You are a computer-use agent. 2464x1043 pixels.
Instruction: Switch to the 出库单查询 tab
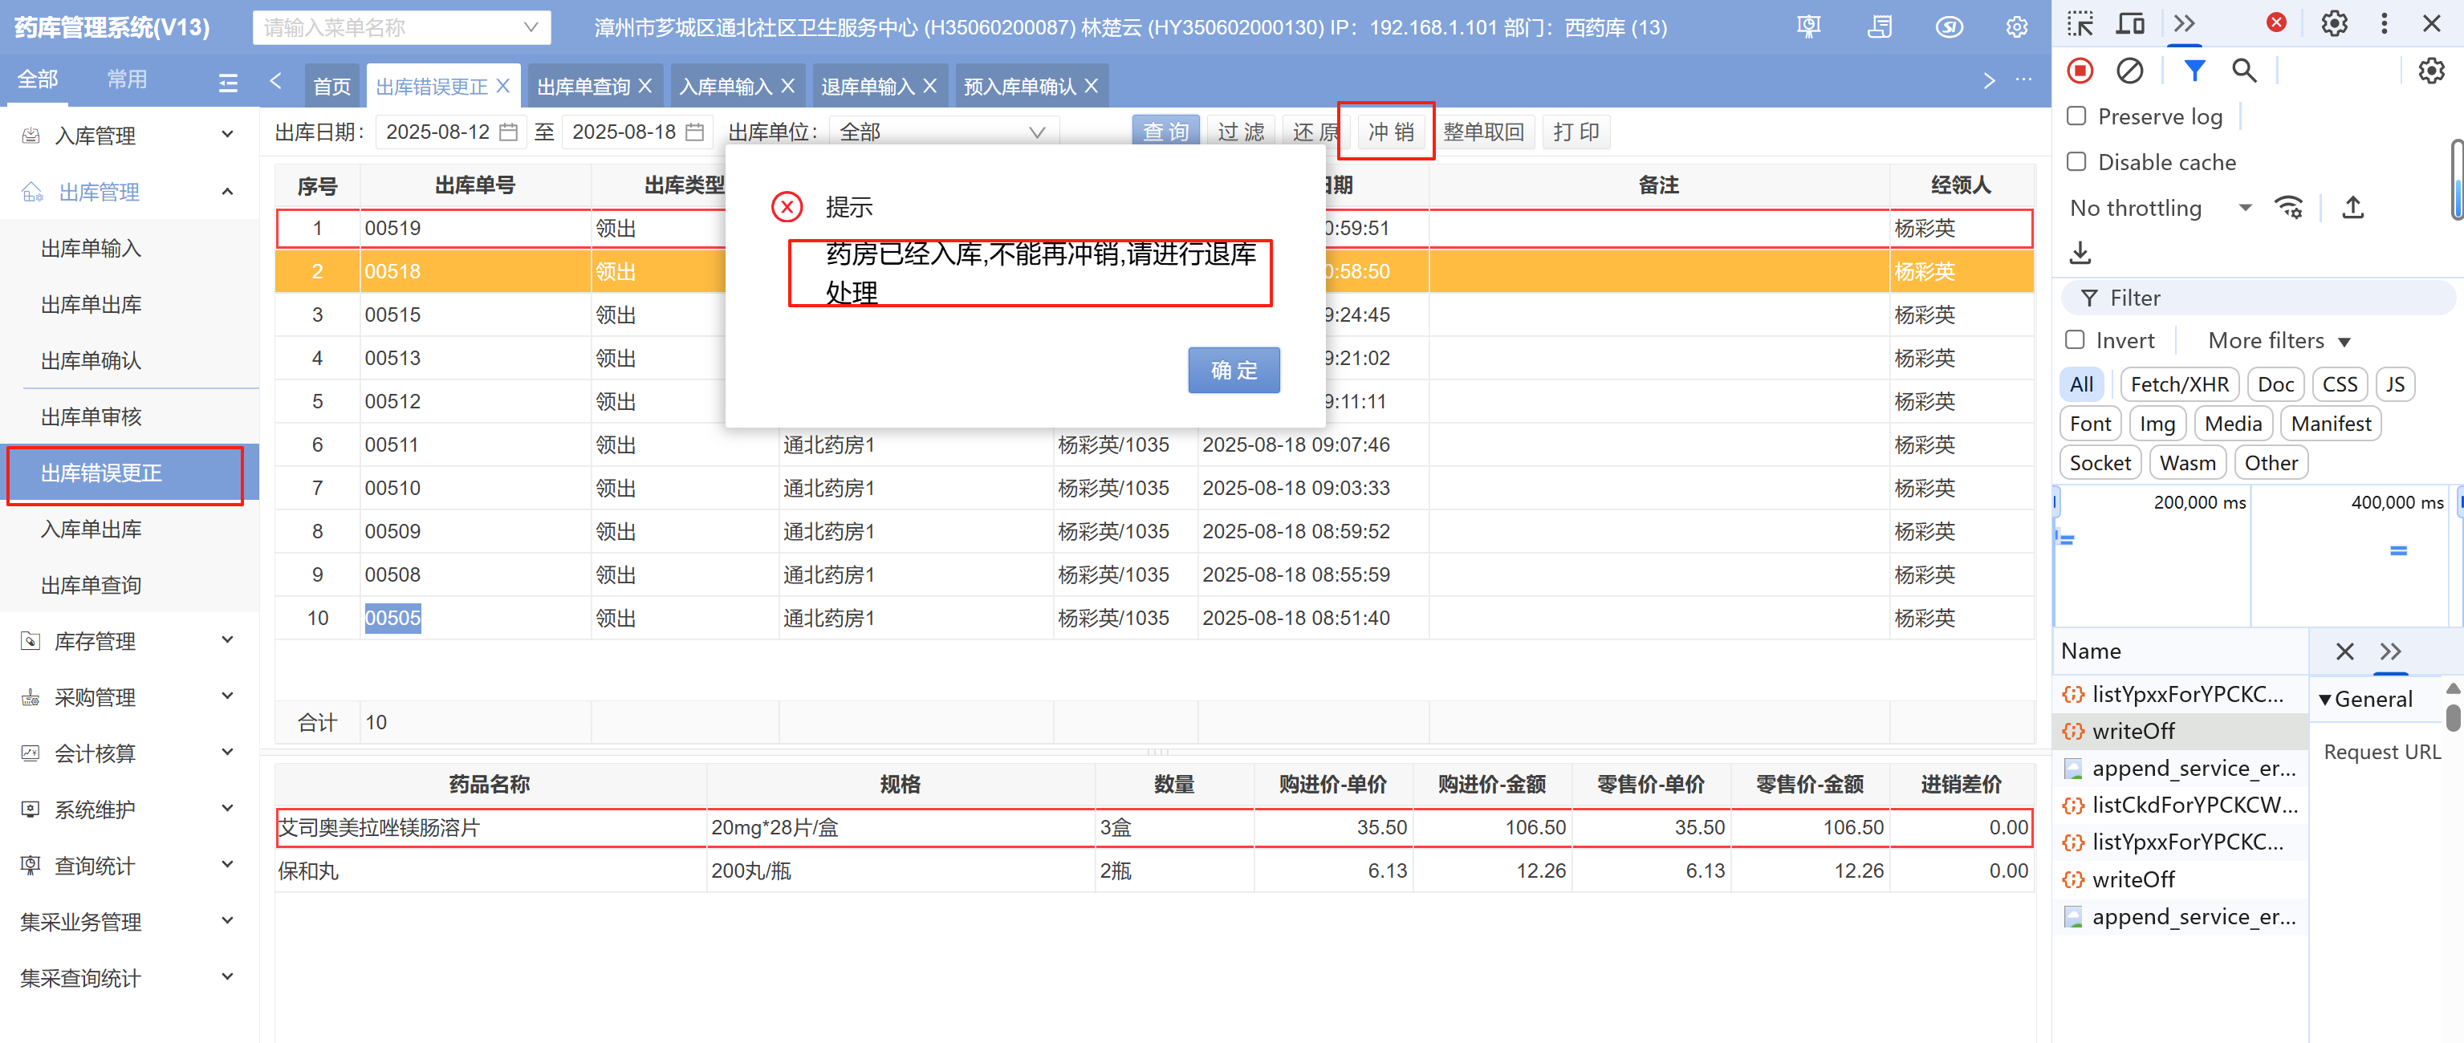(583, 87)
